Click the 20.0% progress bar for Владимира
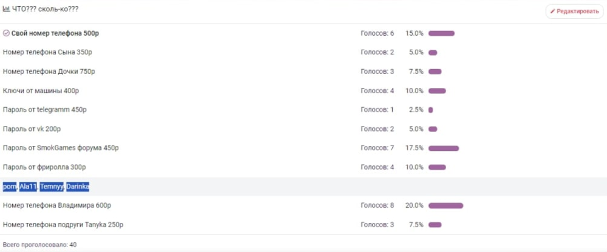This screenshot has height=252, width=607. (446, 205)
